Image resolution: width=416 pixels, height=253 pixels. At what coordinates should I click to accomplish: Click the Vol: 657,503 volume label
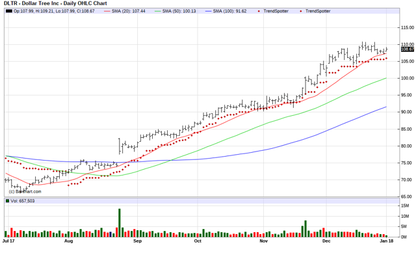click(23, 201)
